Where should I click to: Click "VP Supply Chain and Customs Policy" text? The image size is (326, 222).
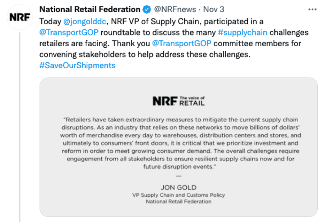click(x=178, y=195)
